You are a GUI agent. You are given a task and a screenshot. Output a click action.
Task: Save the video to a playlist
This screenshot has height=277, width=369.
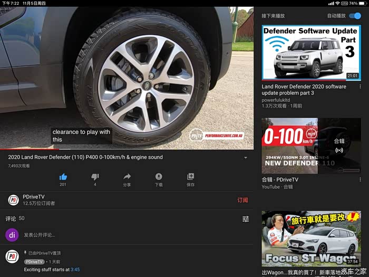pos(191,176)
